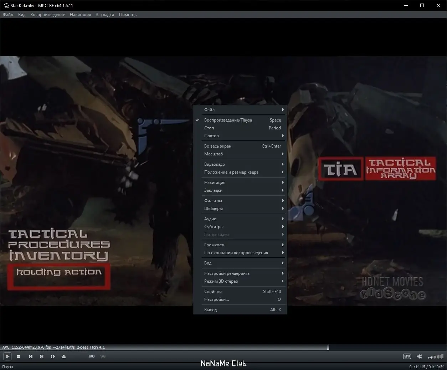
Task: Expand Файл submenu in context menu
Action: (x=240, y=110)
